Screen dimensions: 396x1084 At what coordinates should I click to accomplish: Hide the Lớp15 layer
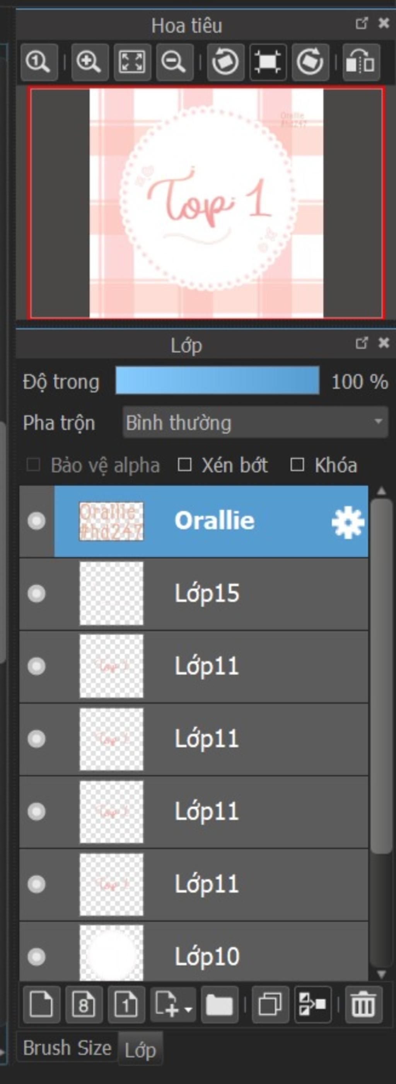coord(36,593)
